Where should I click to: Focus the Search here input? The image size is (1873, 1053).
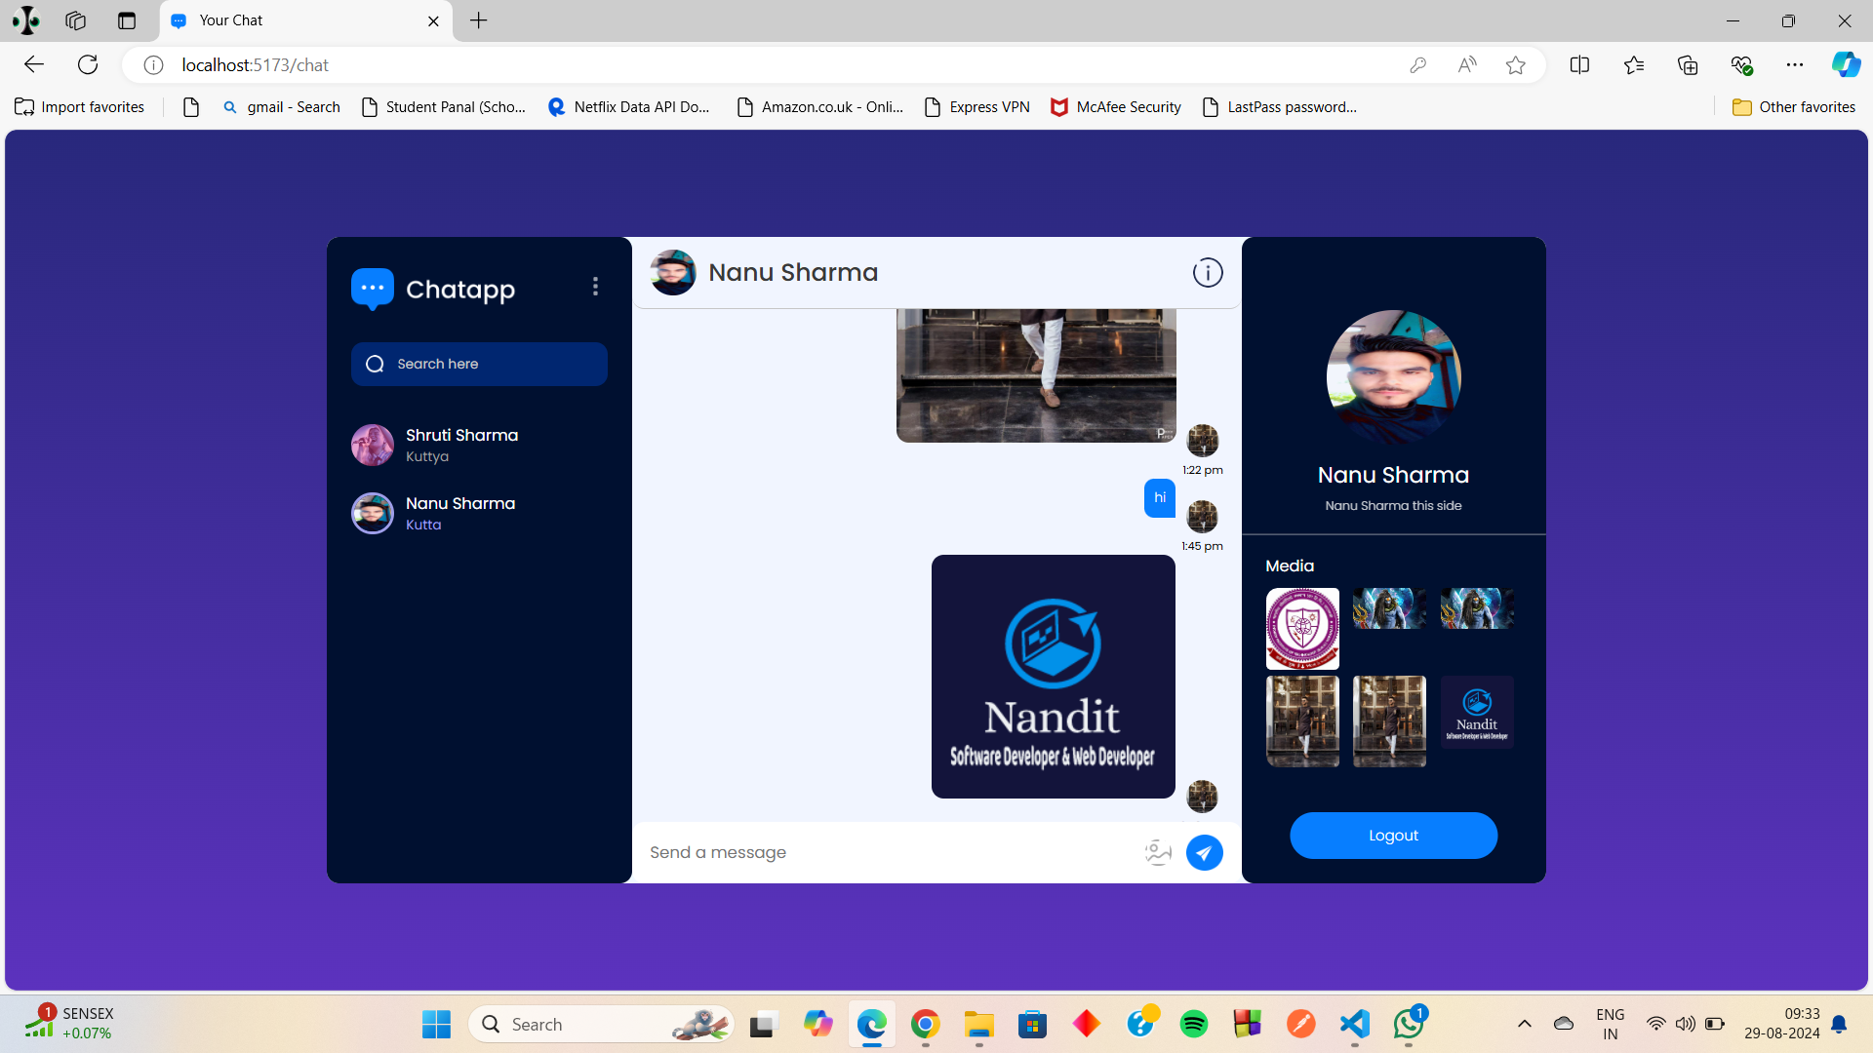tap(493, 364)
